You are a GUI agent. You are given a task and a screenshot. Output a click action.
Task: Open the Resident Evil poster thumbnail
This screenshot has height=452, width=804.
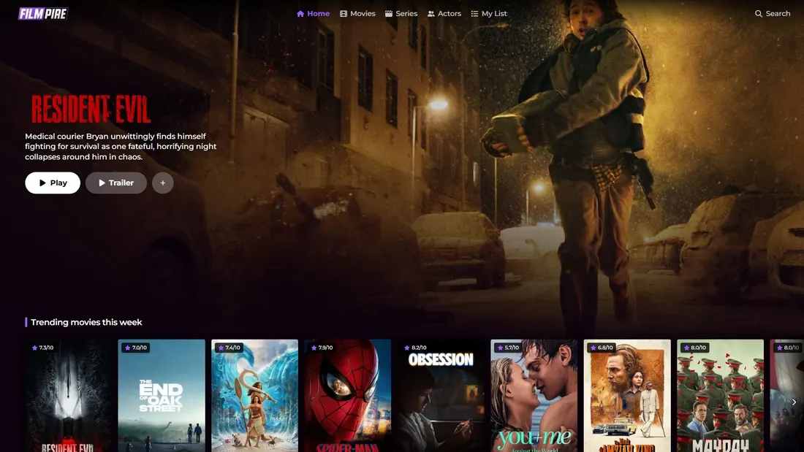click(x=68, y=396)
